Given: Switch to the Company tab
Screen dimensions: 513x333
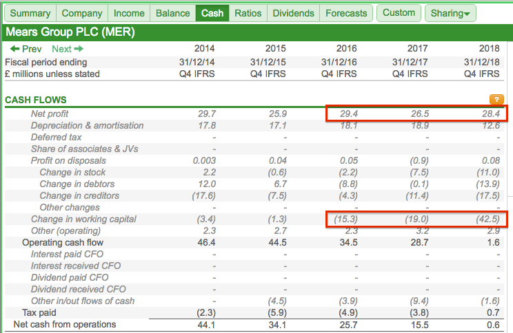Looking at the screenshot, I should [82, 13].
